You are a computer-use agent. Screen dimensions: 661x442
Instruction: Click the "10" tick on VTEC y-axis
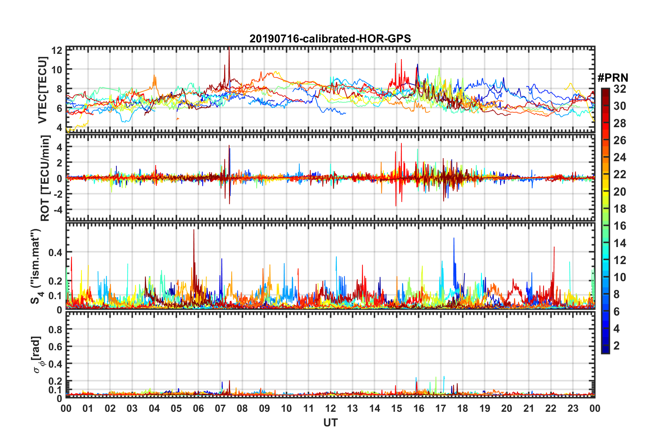coord(57,69)
